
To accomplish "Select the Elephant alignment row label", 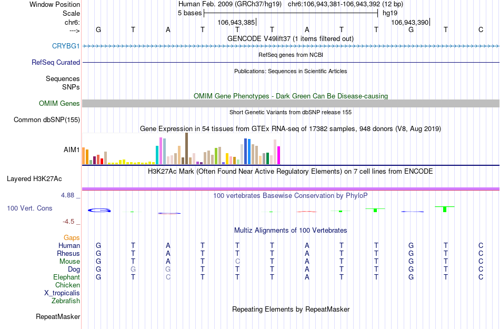I will [x=66, y=277].
